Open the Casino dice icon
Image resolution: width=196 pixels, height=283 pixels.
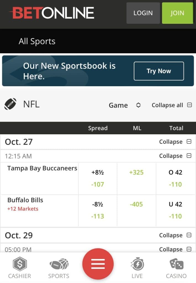click(x=176, y=264)
